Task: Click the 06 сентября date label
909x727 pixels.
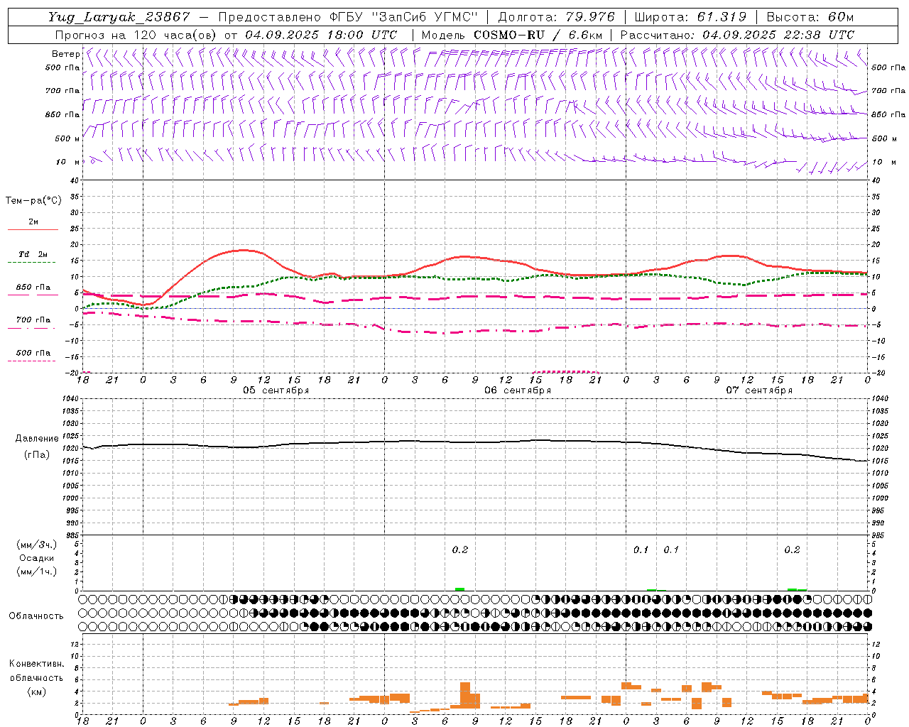Action: (518, 390)
